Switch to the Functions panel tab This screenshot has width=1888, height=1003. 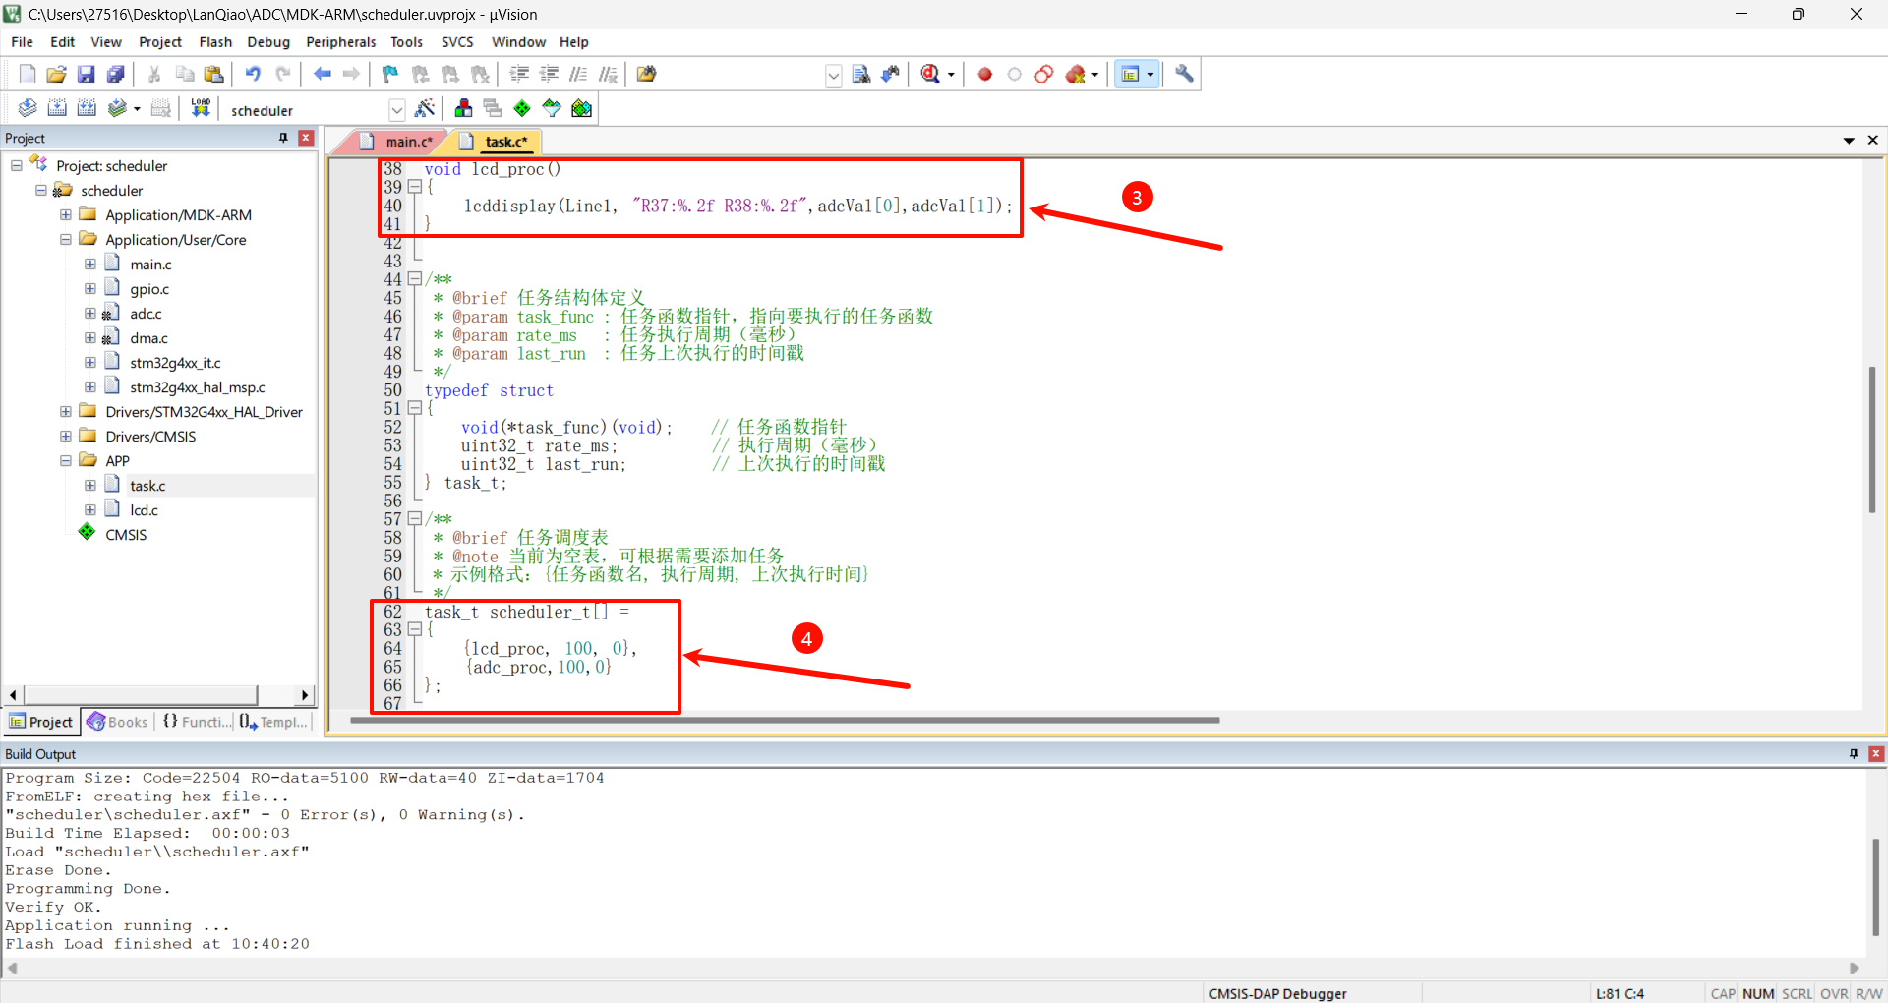[x=196, y=722]
